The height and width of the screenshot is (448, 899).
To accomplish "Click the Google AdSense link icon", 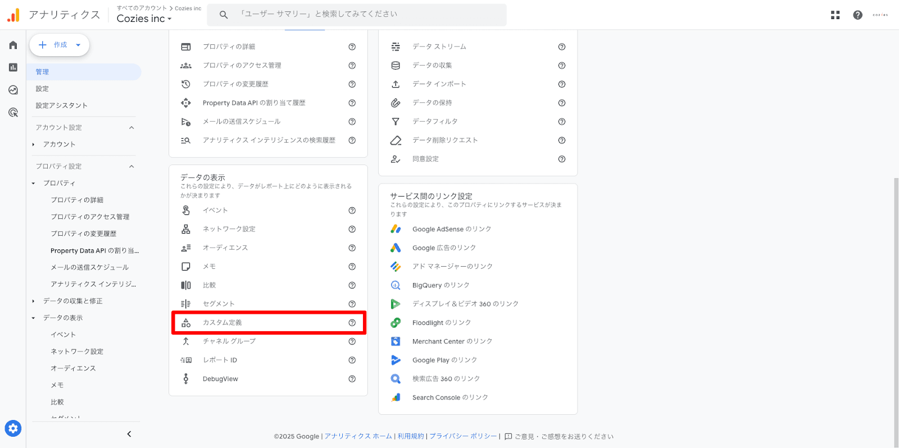I will tap(396, 229).
